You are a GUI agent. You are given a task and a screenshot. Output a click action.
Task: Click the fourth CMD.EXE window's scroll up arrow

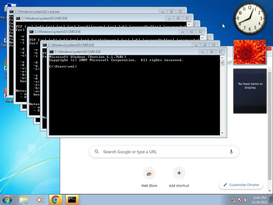(189, 24)
